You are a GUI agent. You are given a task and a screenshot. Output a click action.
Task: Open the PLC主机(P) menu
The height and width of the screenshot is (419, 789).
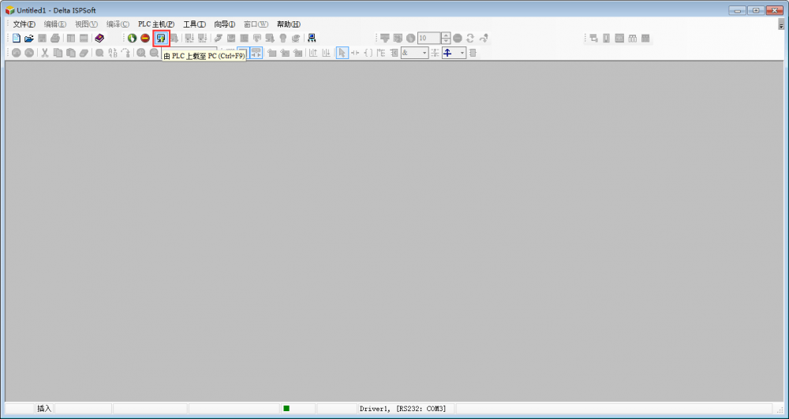[x=156, y=24]
